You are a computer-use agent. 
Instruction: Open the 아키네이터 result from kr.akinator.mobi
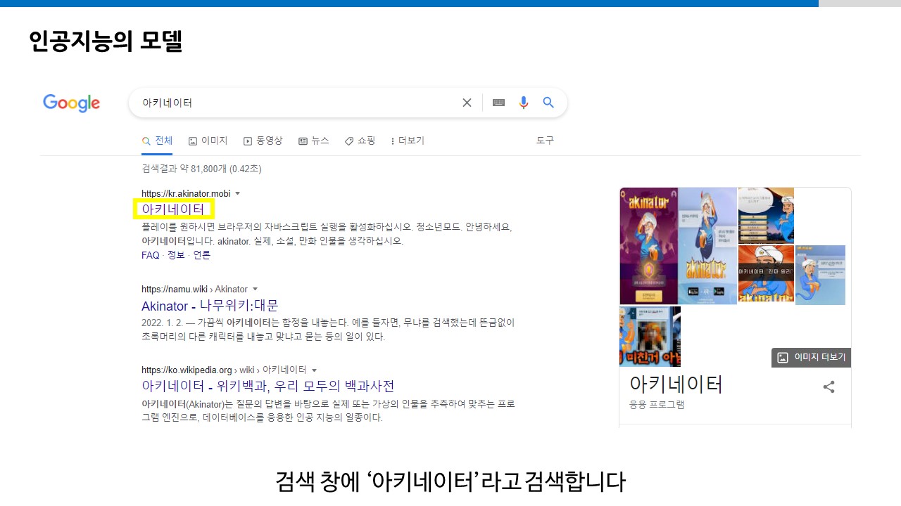click(x=172, y=209)
